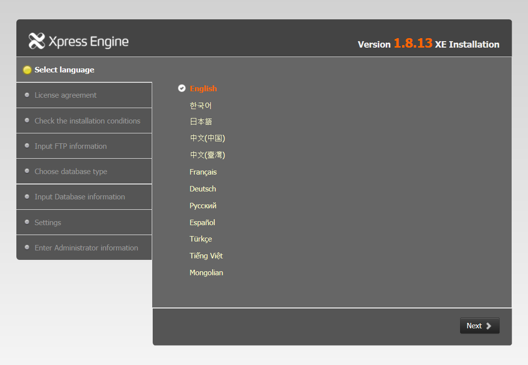
Task: Select Türkçe language option
Action: [200, 239]
